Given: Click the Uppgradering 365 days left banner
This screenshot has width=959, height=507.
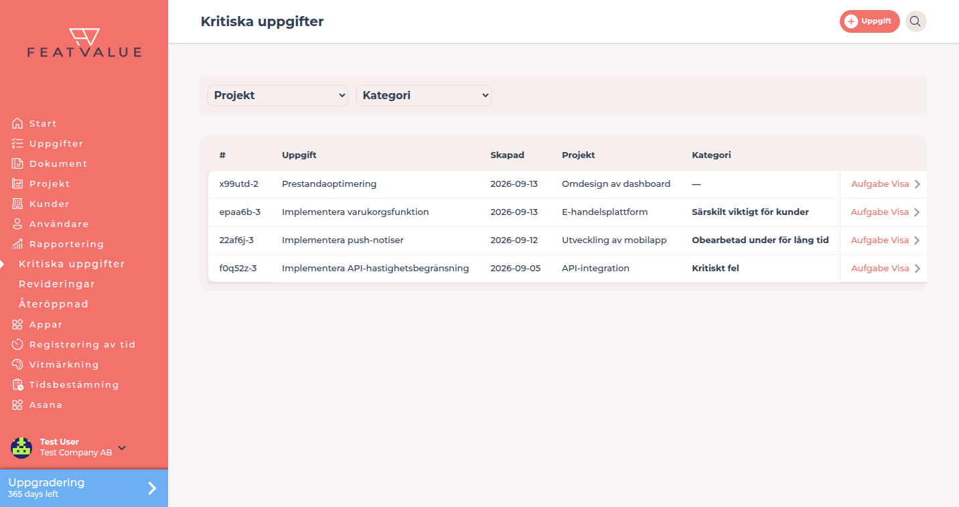Looking at the screenshot, I should (x=84, y=488).
